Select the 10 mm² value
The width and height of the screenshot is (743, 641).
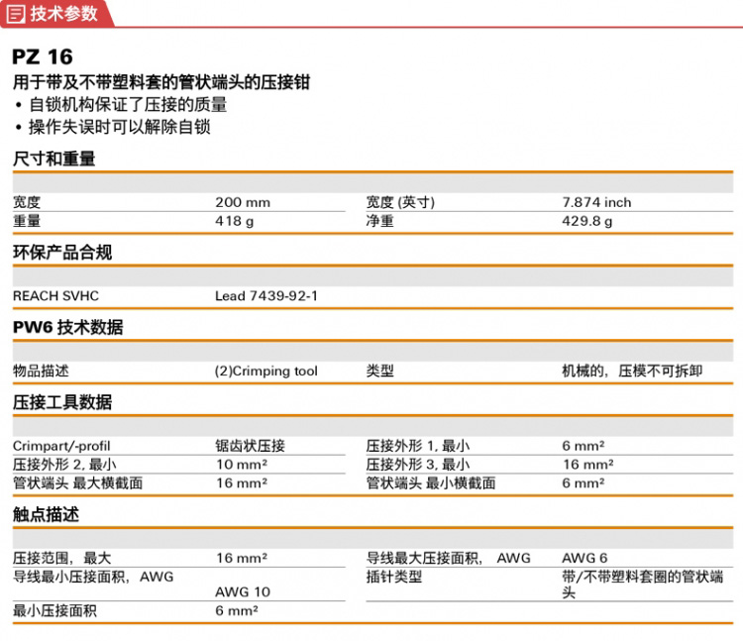click(242, 465)
